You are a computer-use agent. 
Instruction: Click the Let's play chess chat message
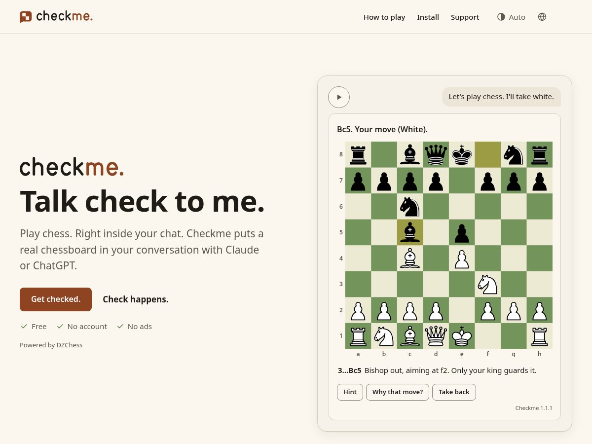[x=501, y=97]
